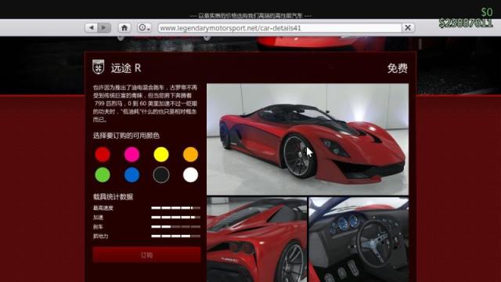The height and width of the screenshot is (282, 501).
Task: Click the Grotti shield logo beside 远途 R
Action: tap(99, 67)
